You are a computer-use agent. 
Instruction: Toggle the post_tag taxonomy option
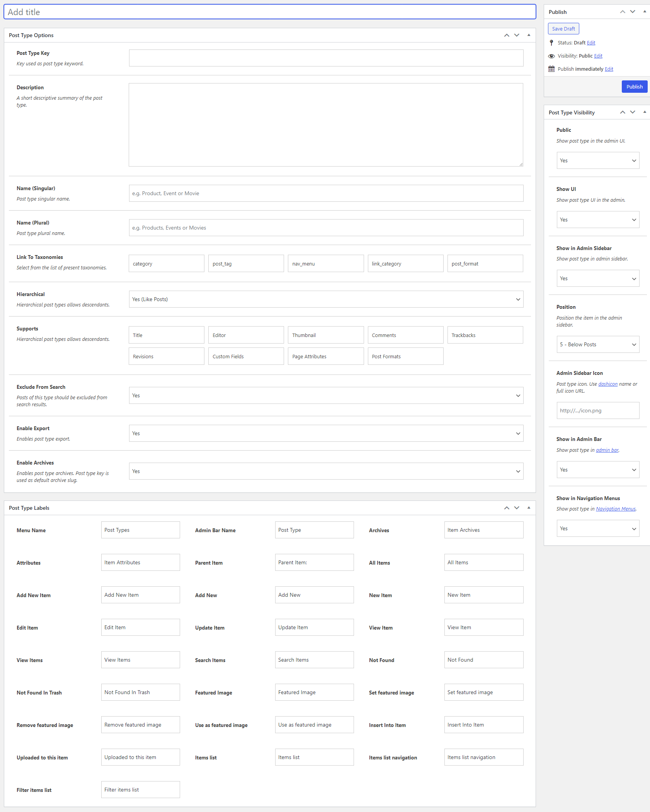click(246, 264)
